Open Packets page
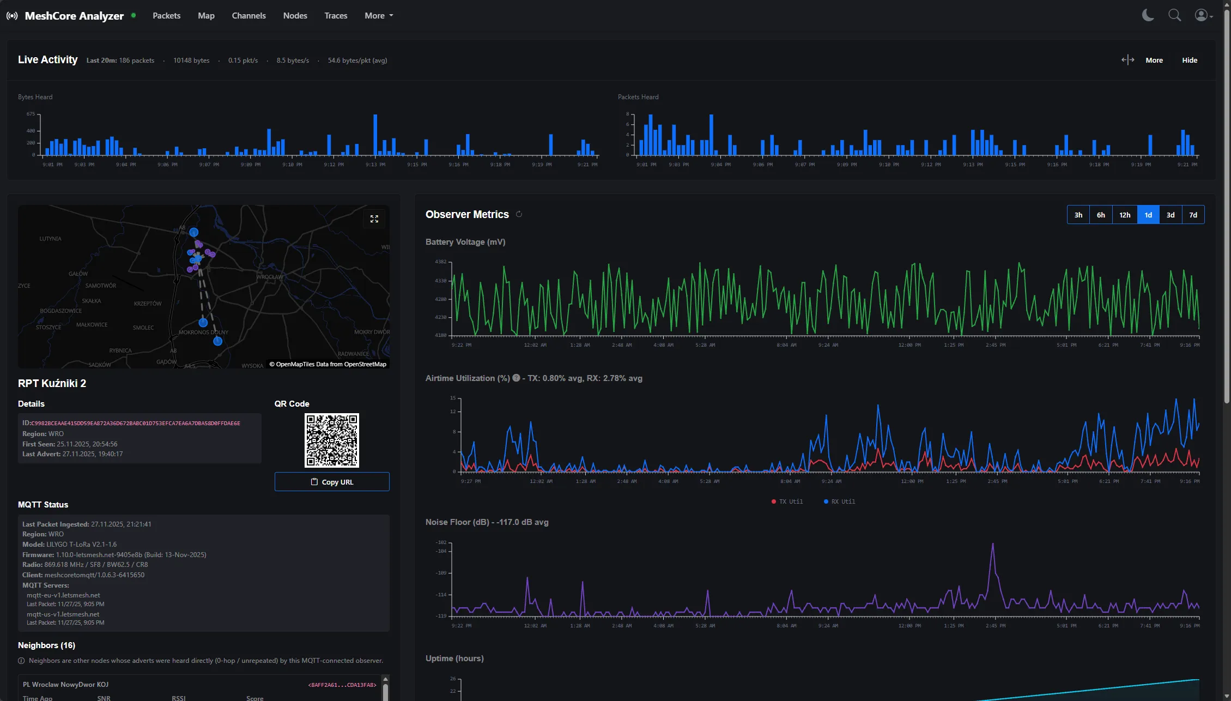 point(166,16)
